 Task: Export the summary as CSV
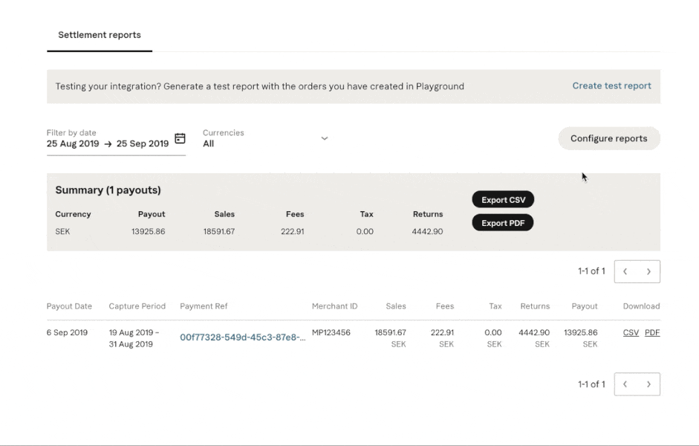[x=504, y=200]
